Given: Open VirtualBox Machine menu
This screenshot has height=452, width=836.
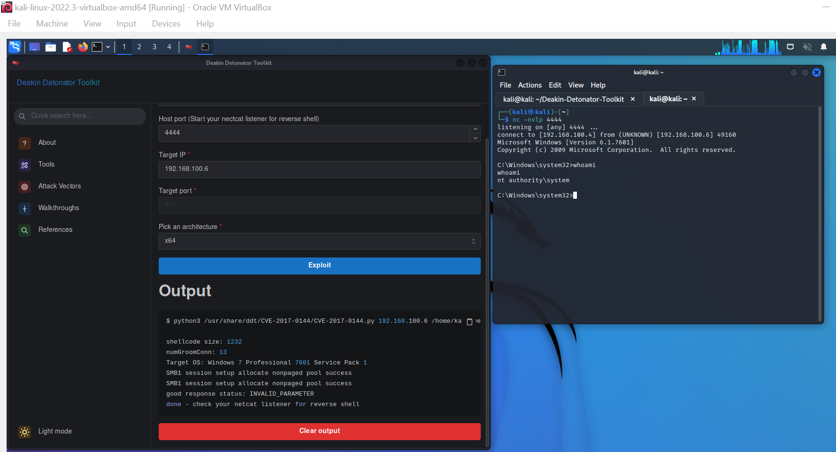Looking at the screenshot, I should (x=52, y=24).
